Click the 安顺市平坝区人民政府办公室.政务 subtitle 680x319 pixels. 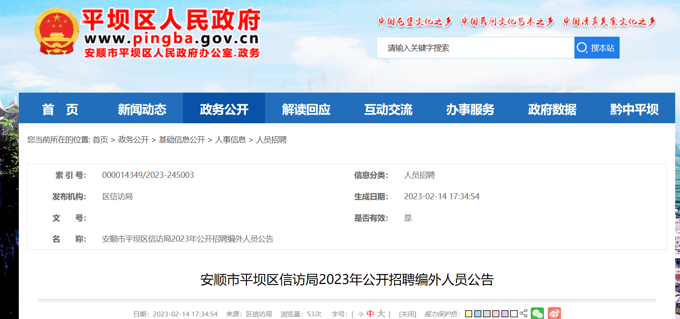[x=172, y=53]
